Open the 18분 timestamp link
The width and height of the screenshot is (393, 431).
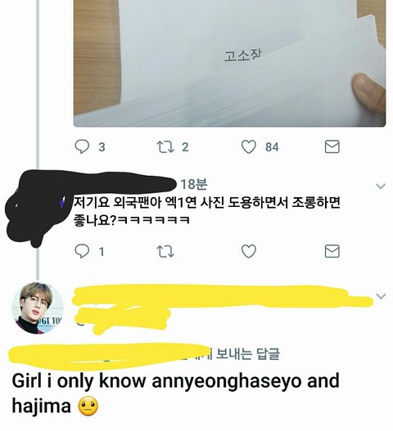click(194, 185)
